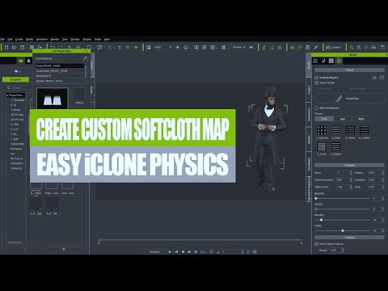Click the sun light icon beside High dropdown
The image size is (388, 291).
click(178, 48)
